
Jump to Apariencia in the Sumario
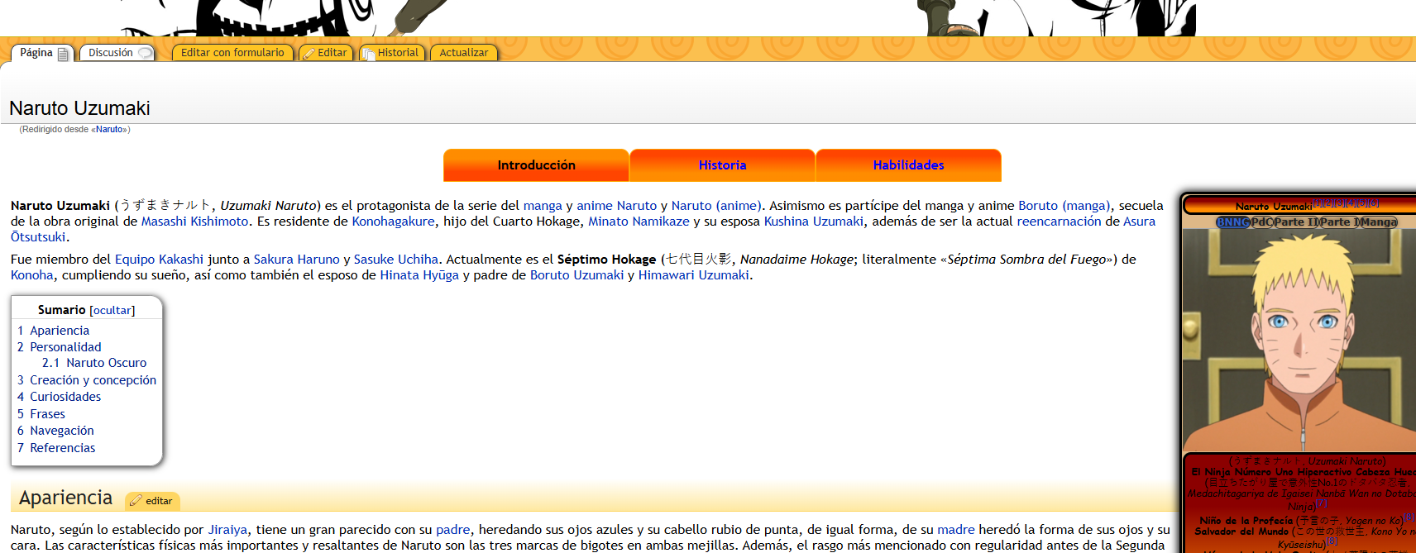click(x=60, y=331)
